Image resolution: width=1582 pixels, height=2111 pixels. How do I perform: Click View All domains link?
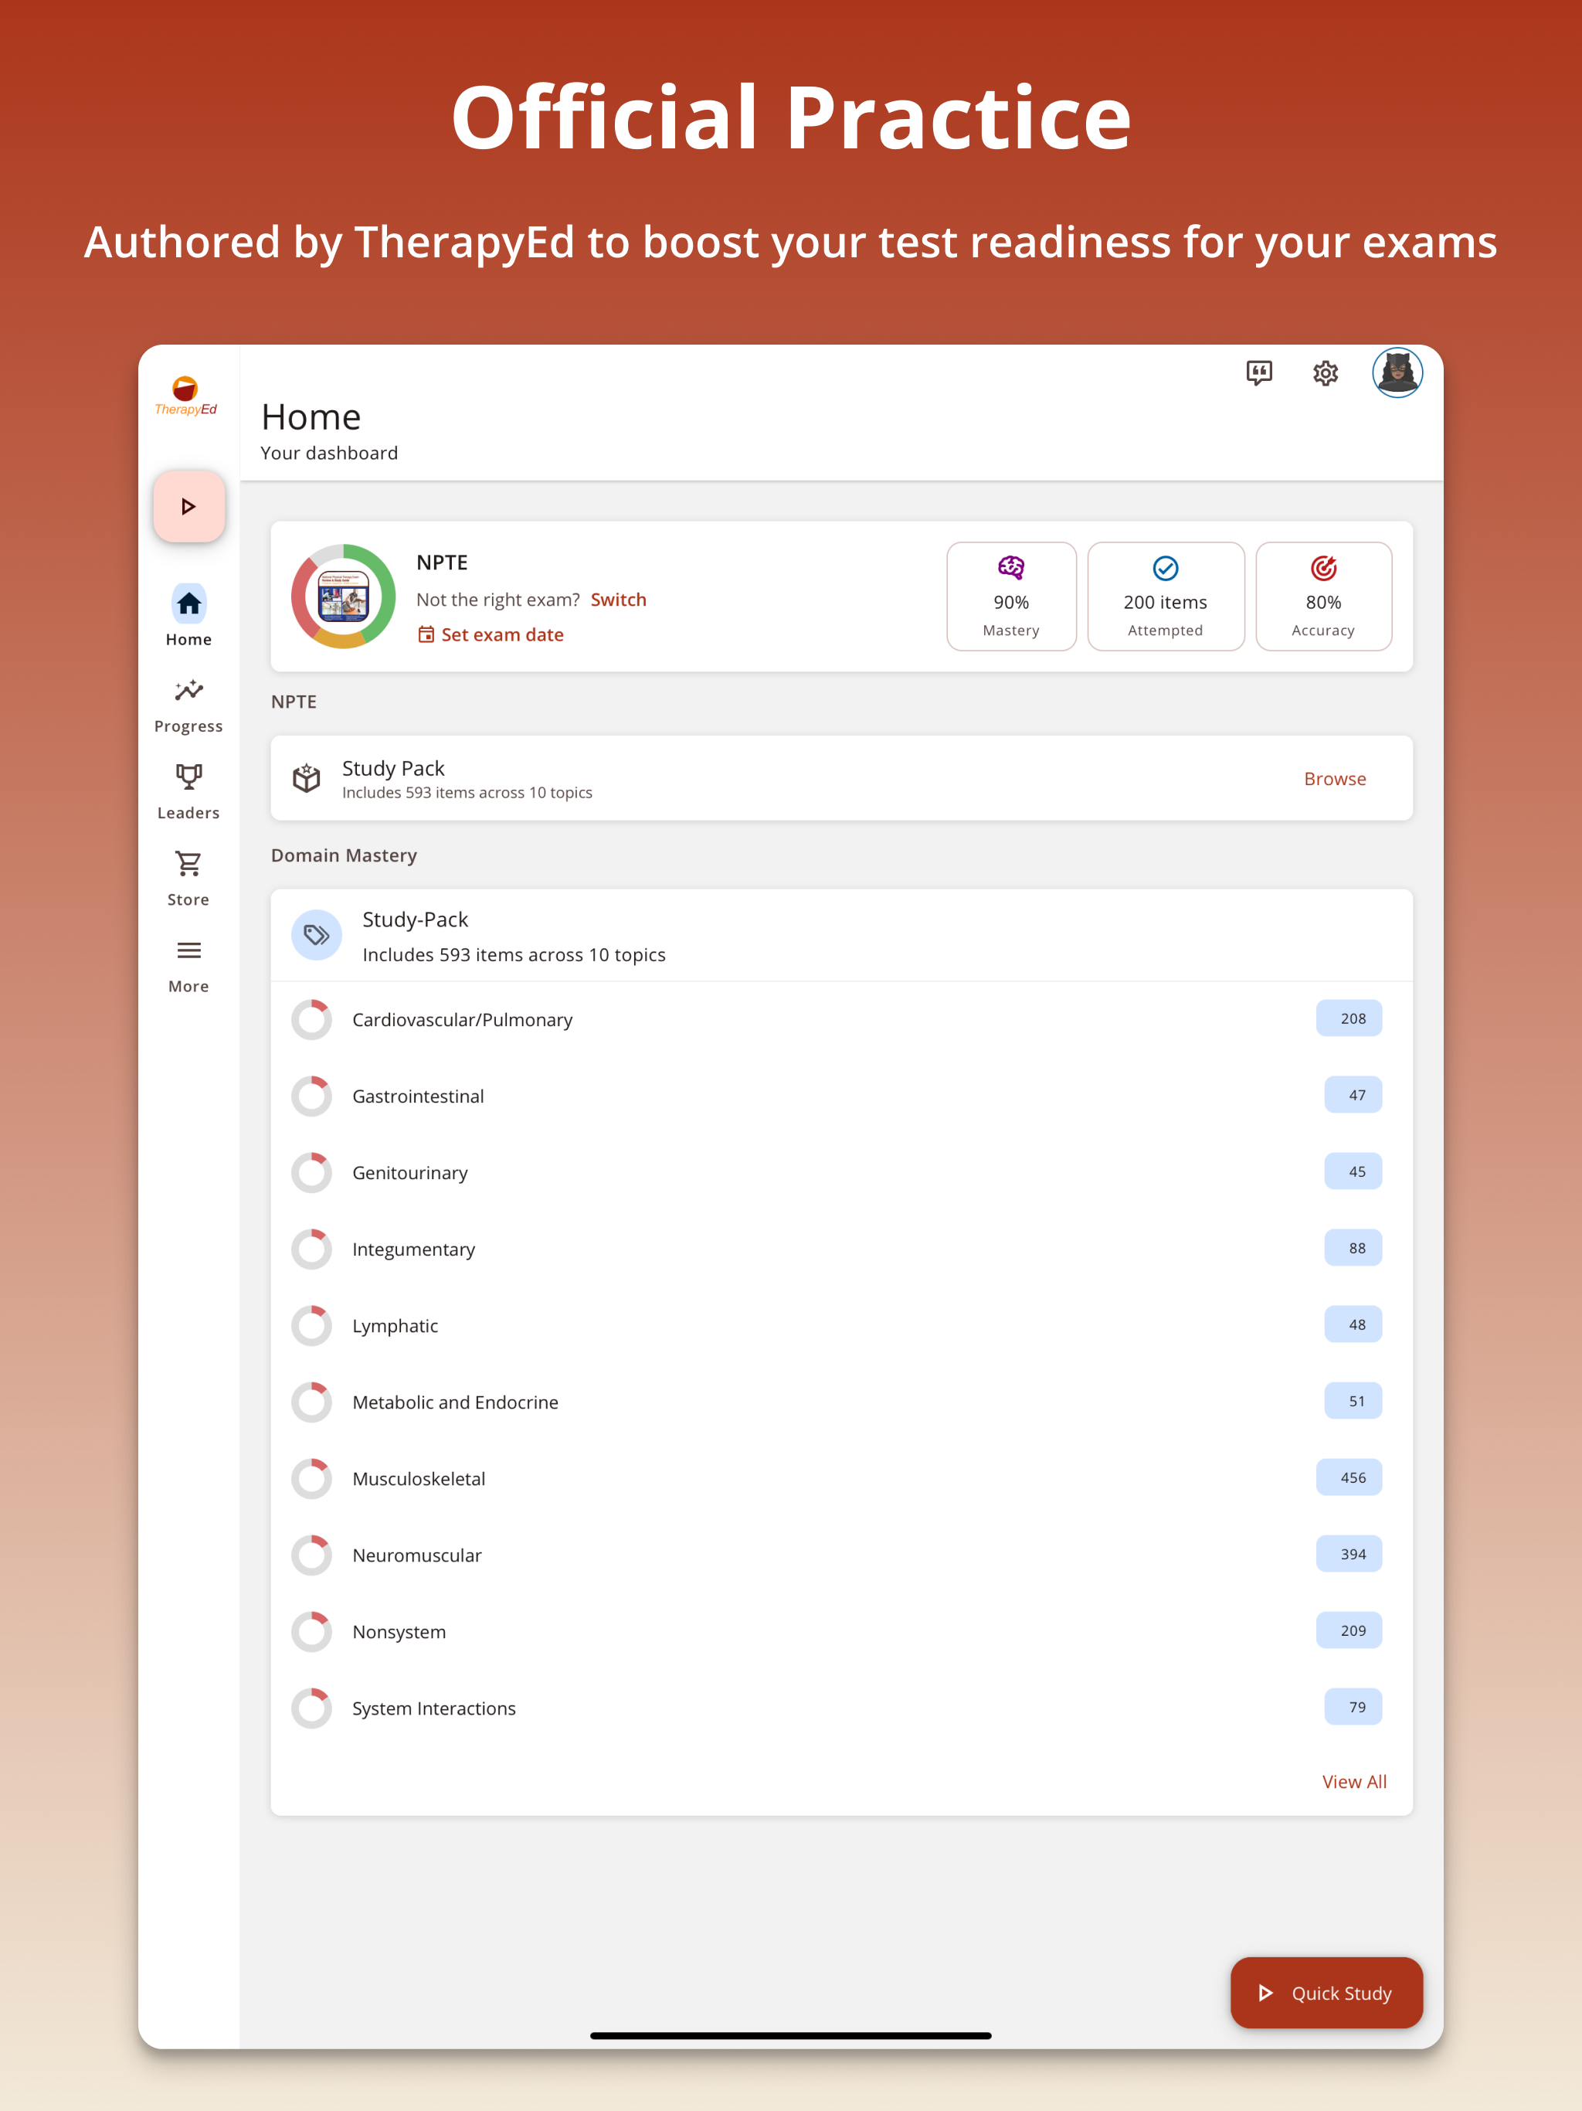pyautogui.click(x=1353, y=1782)
